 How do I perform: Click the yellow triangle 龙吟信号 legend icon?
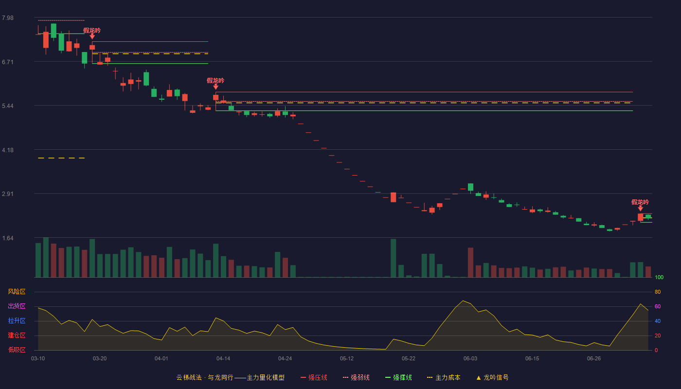pyautogui.click(x=478, y=377)
